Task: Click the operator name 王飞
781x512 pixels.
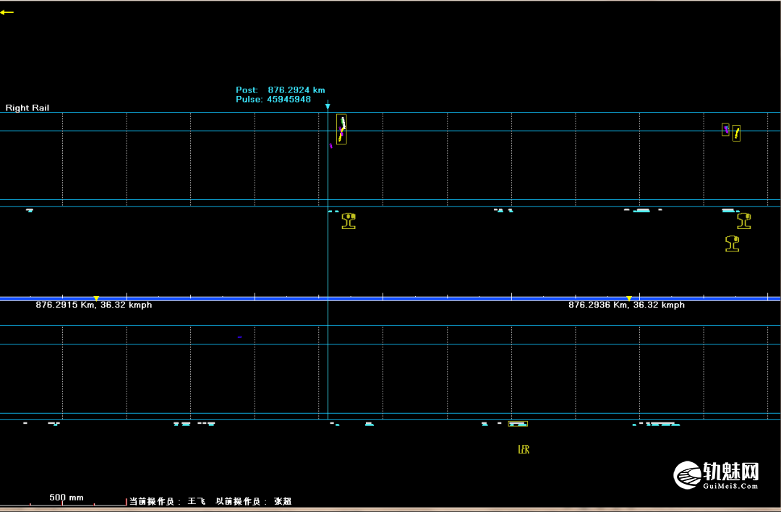Action: click(x=196, y=501)
